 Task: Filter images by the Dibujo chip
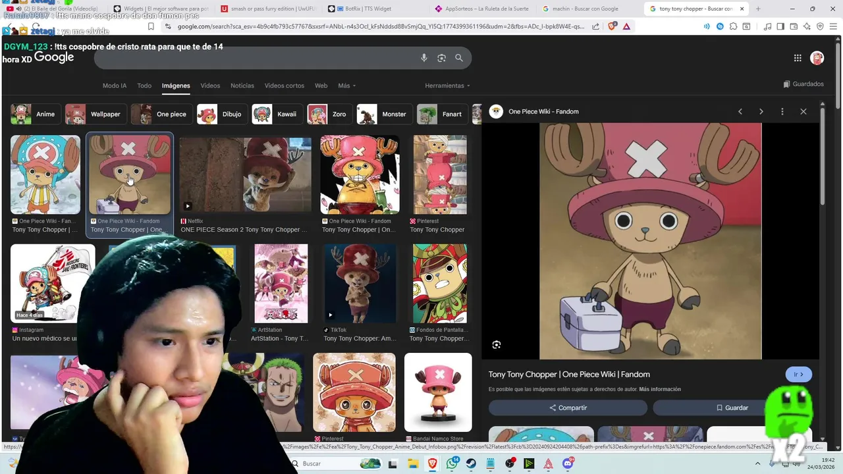click(x=222, y=114)
